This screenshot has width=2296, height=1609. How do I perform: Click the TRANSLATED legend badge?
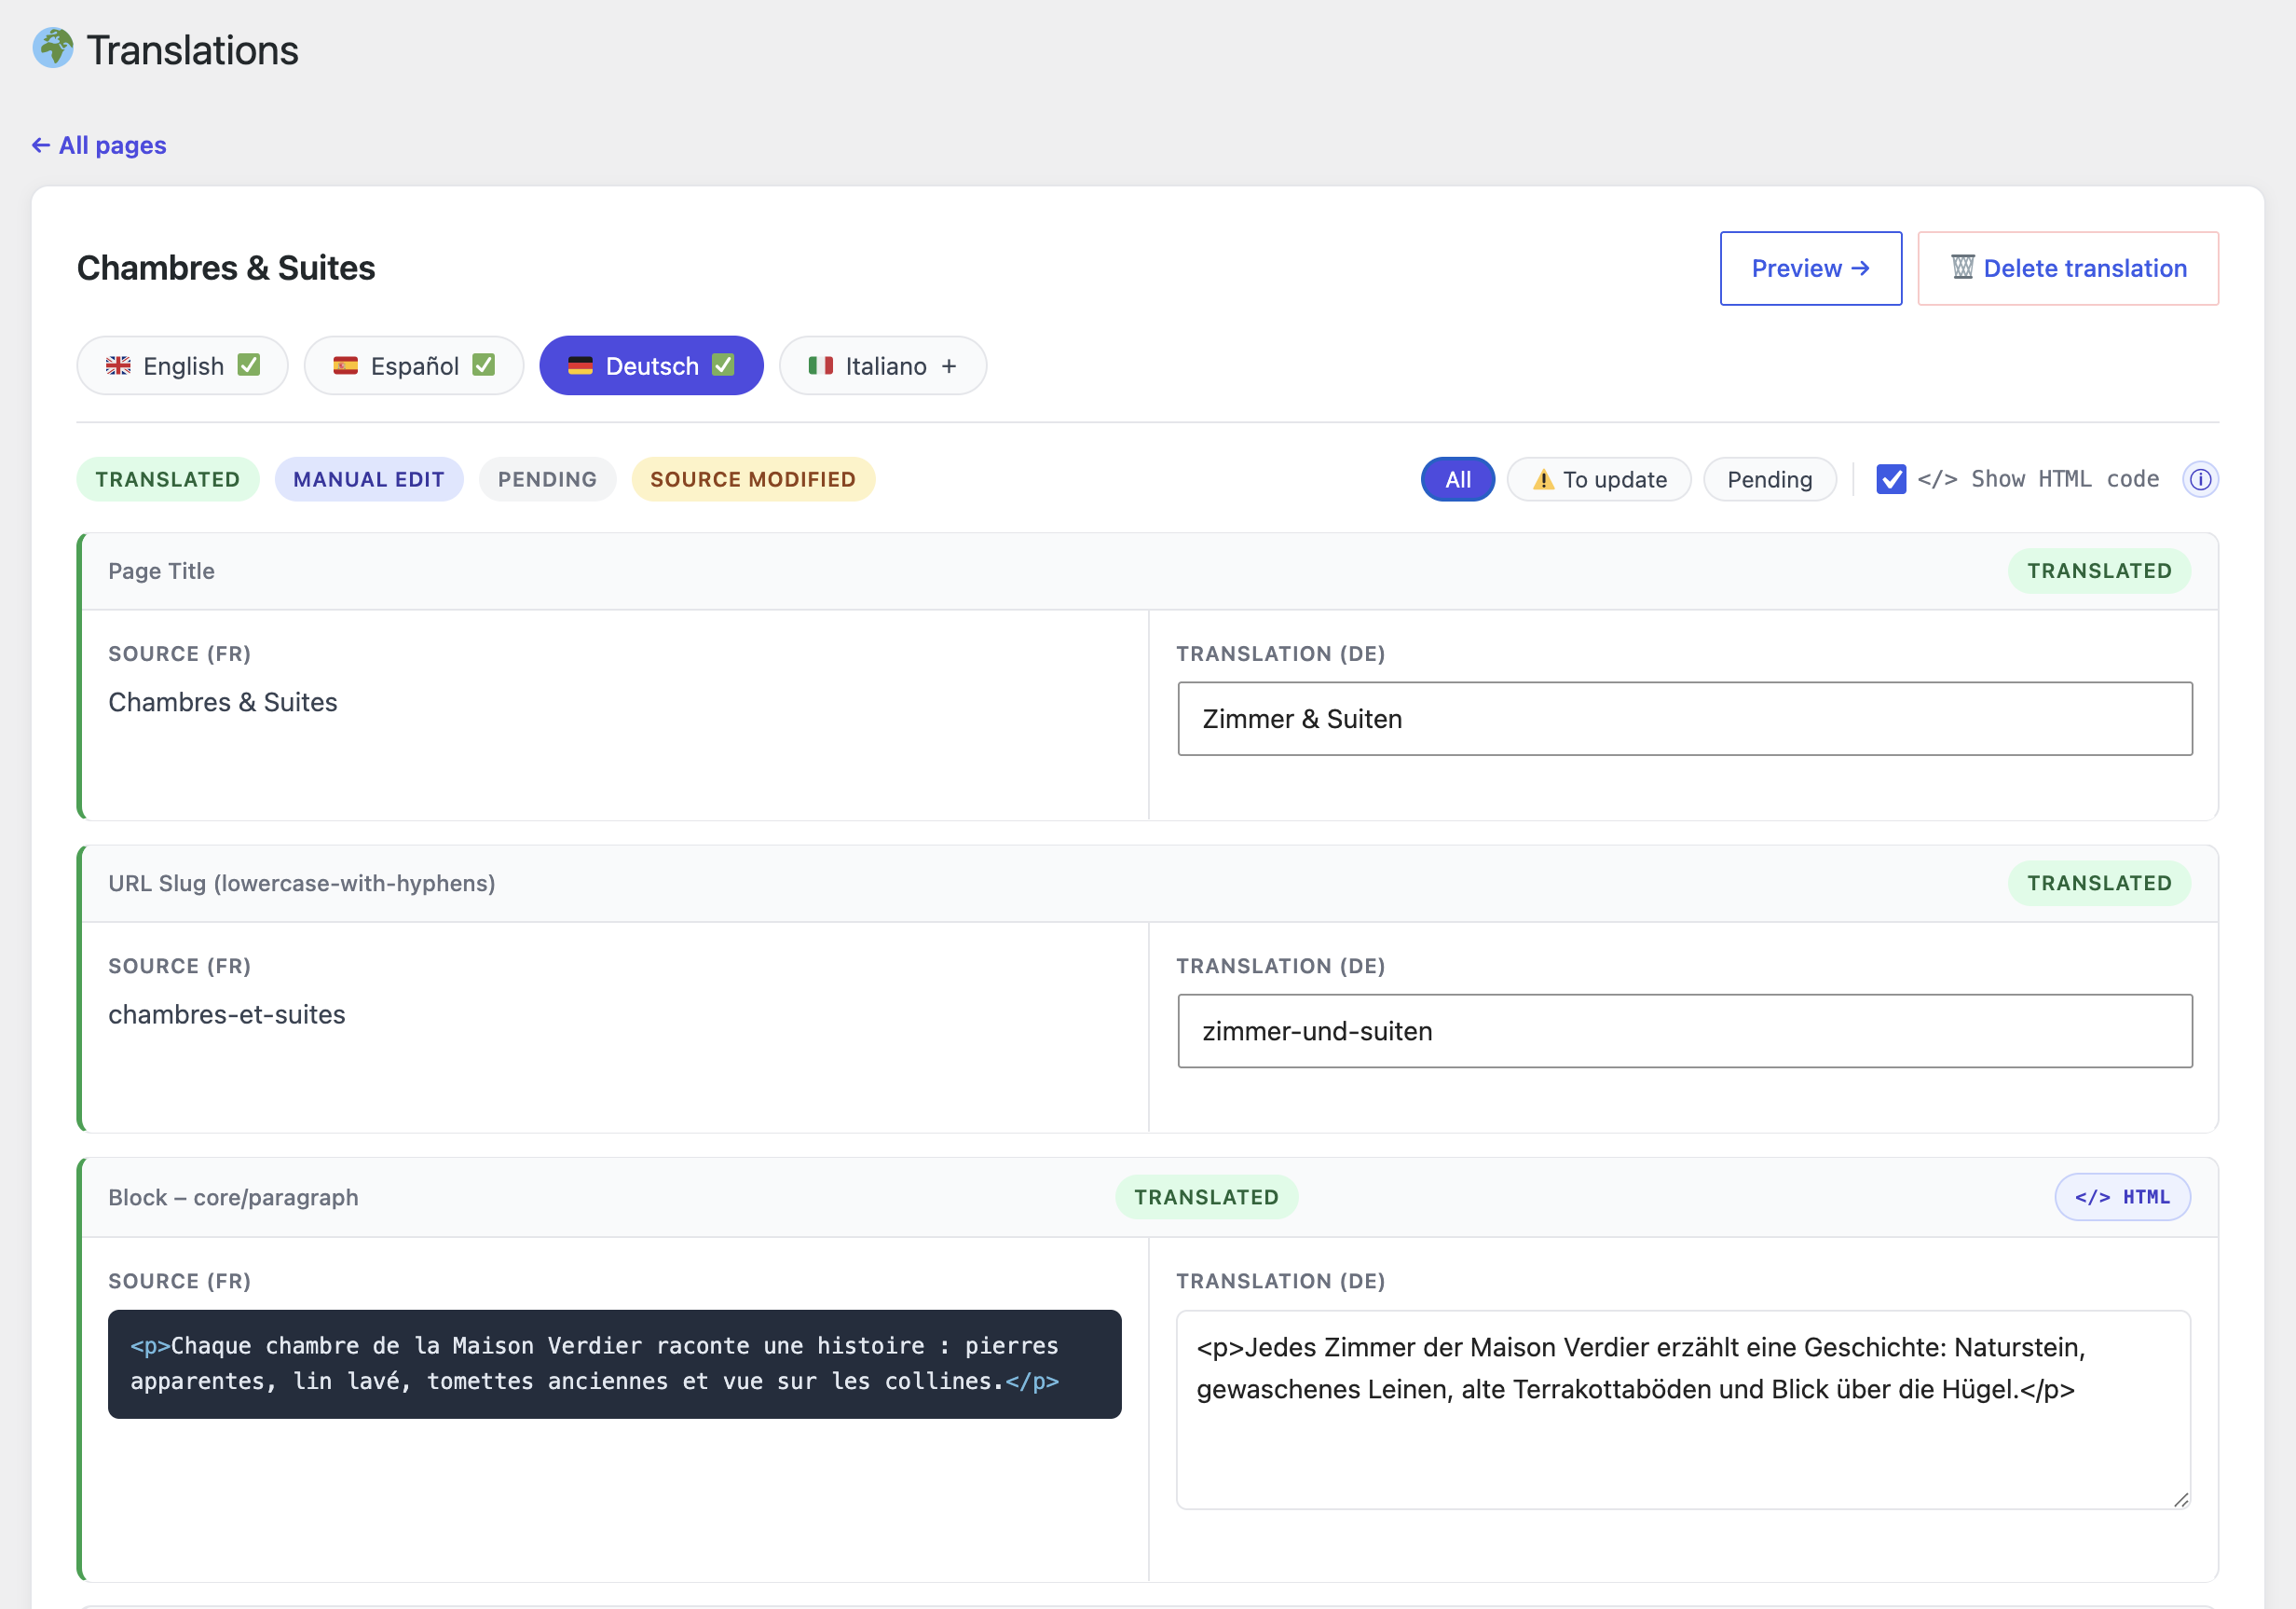(x=168, y=479)
